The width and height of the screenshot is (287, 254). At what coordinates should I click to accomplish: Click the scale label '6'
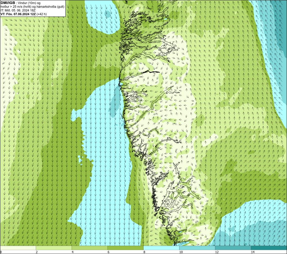click(x=108, y=252)
